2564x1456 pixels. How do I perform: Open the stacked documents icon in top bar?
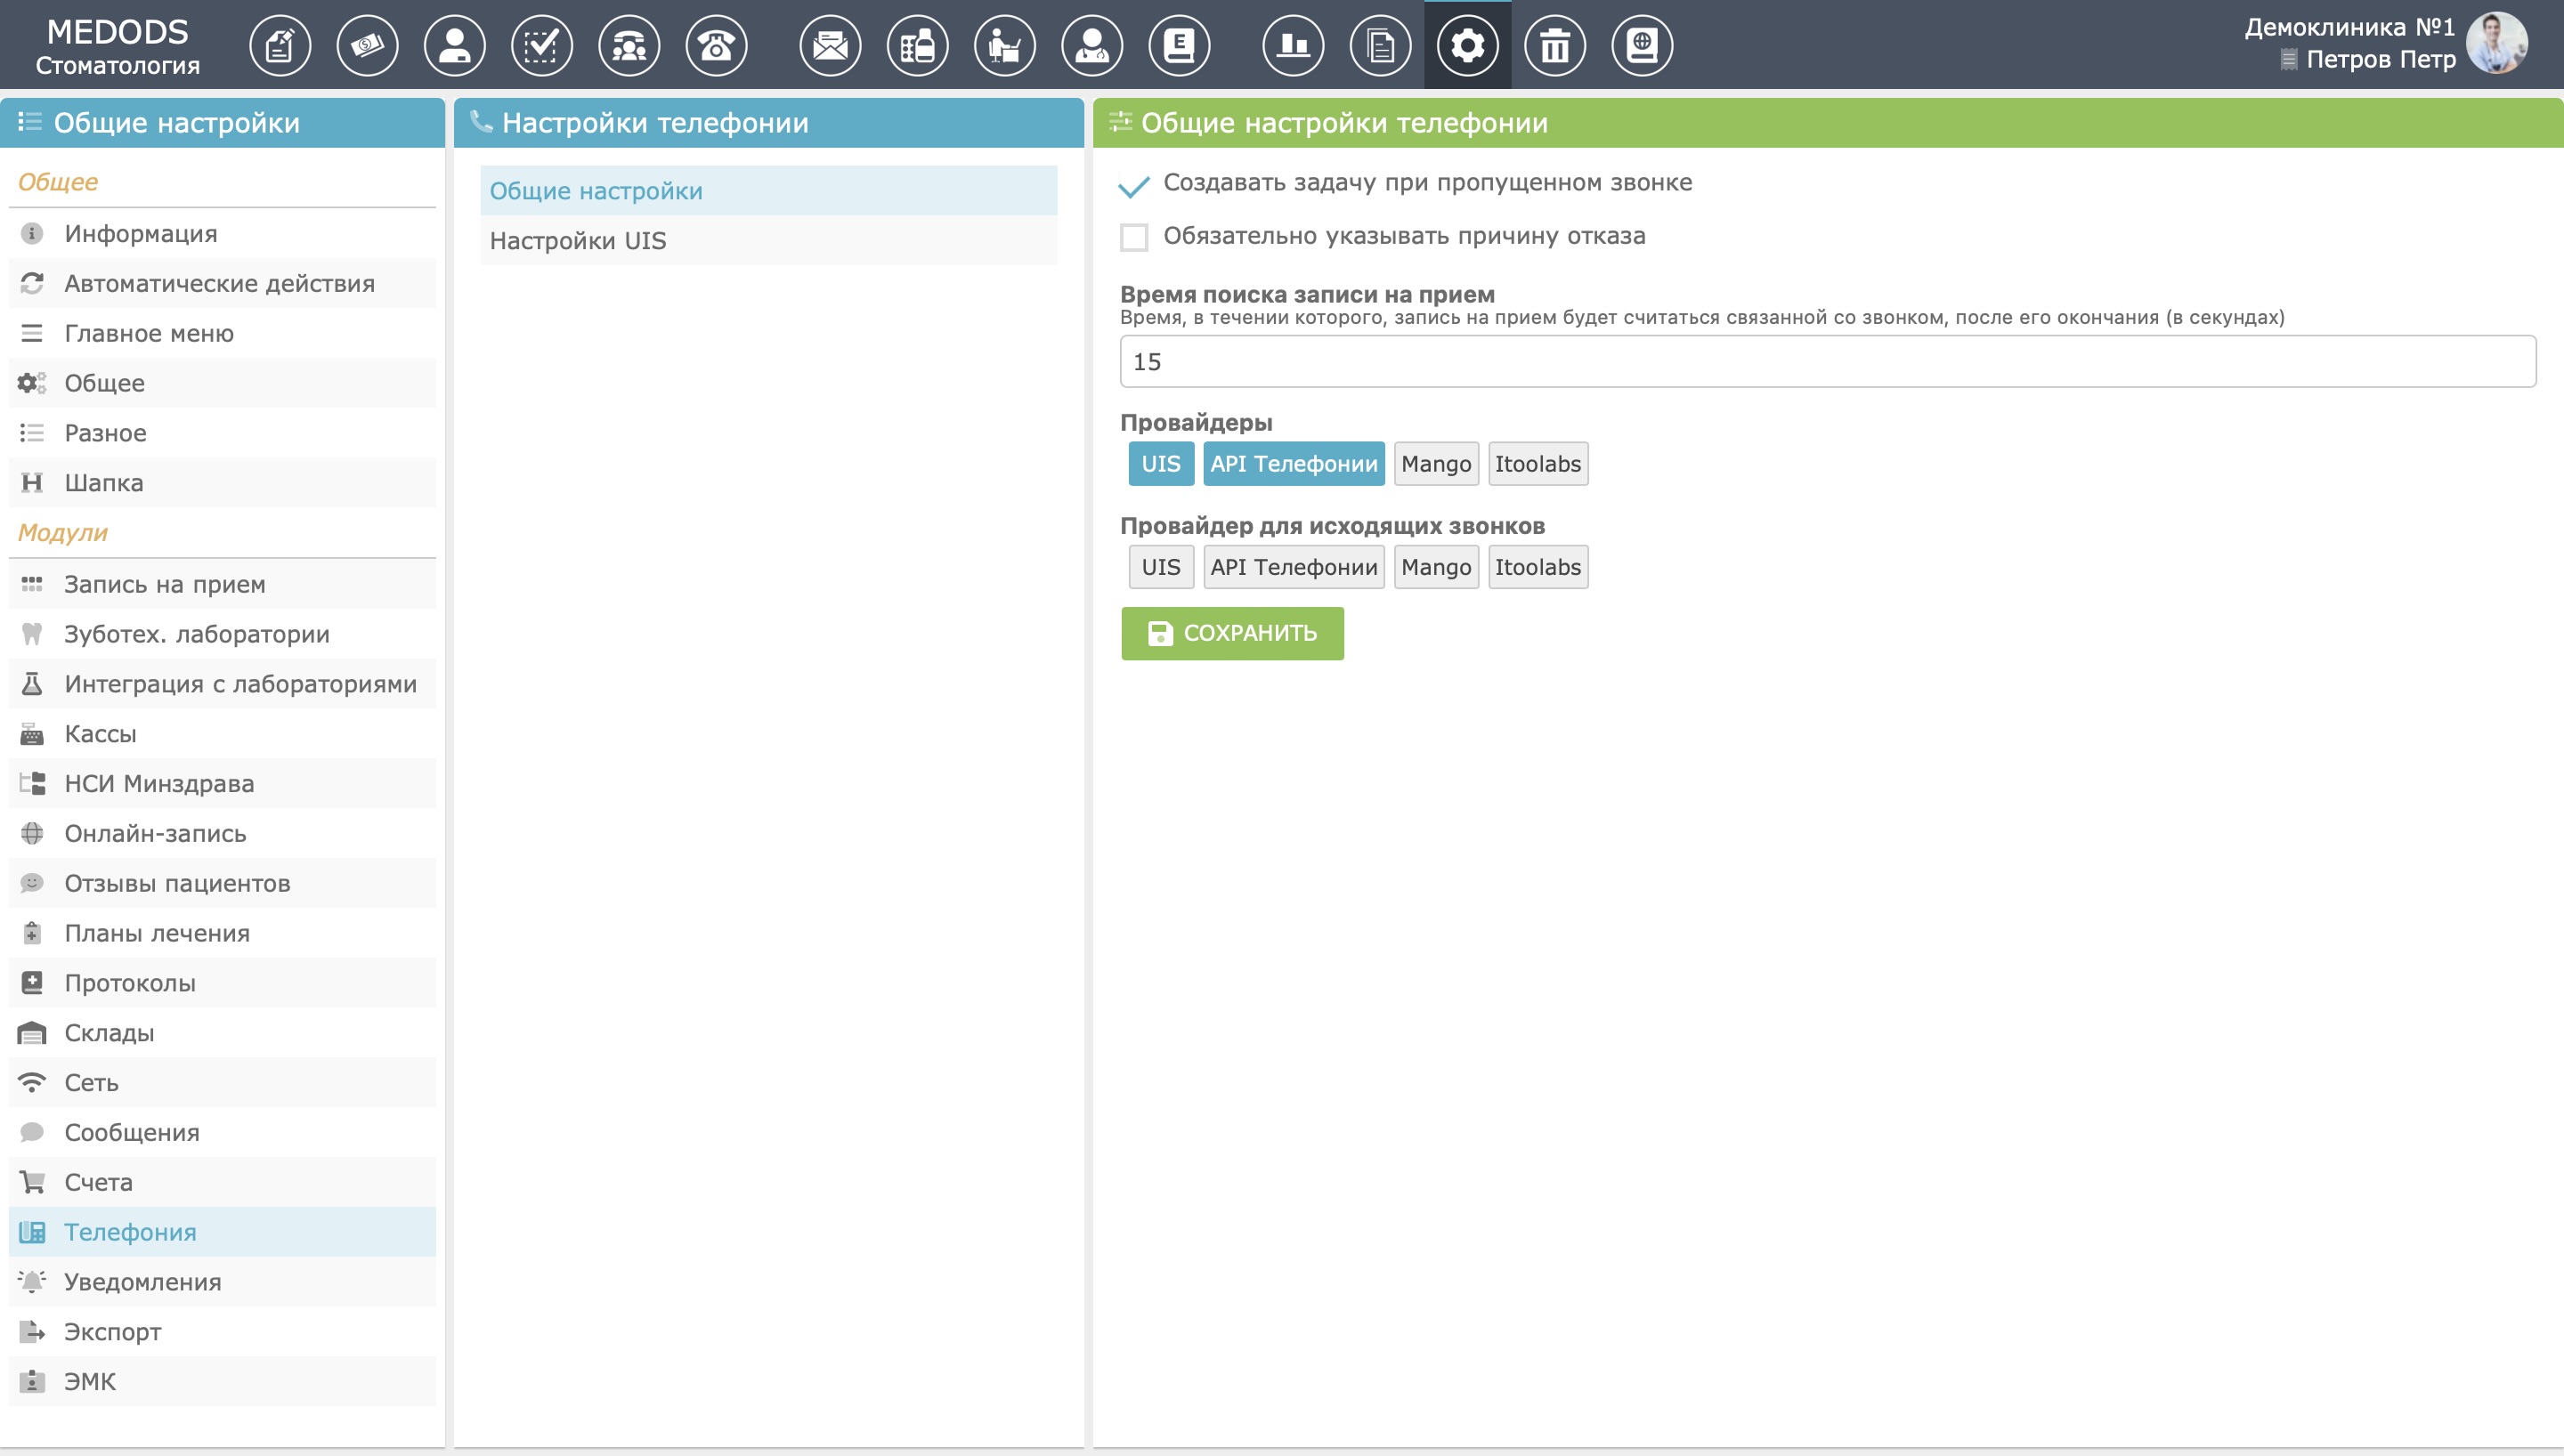tap(1380, 45)
